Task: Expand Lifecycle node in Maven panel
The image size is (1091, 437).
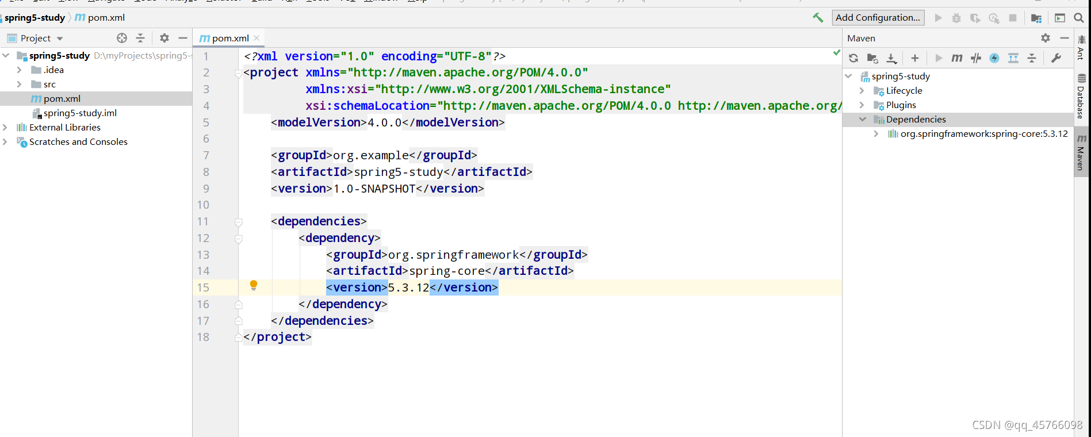Action: pos(862,90)
